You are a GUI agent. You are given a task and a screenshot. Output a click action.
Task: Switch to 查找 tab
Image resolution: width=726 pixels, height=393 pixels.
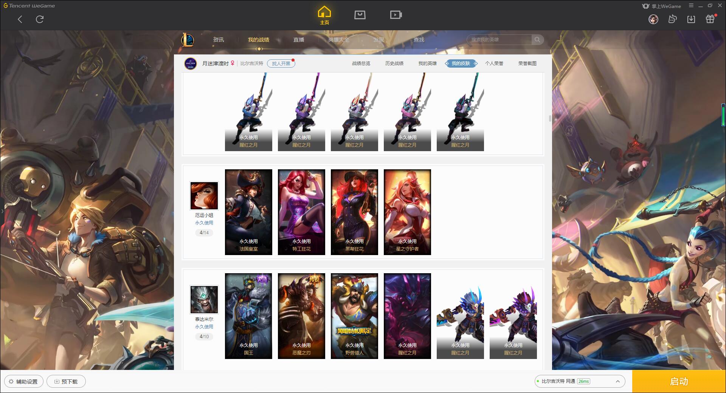click(419, 40)
